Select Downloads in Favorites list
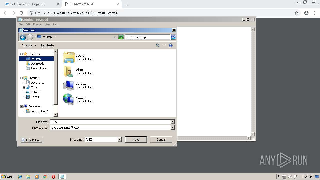Viewport: 320px width, 180px height. click(37, 64)
